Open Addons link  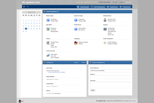[110, 33]
